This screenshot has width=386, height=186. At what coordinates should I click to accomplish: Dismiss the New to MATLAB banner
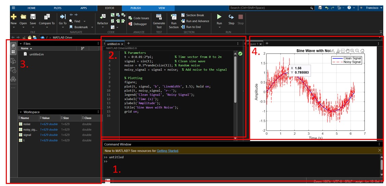379,150
